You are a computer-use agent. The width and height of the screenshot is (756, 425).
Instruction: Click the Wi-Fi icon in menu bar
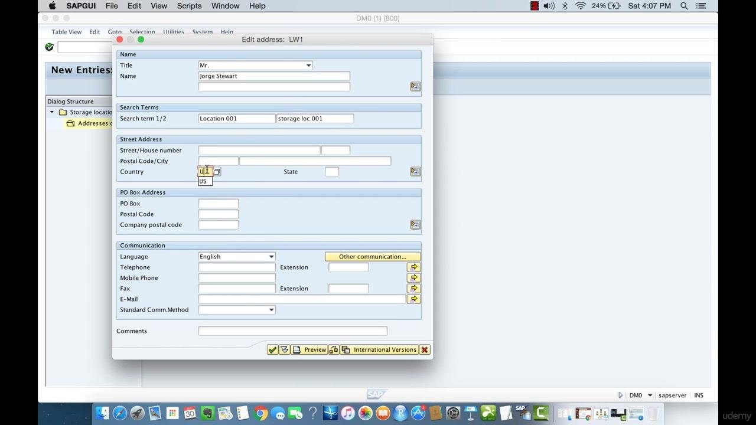(x=581, y=6)
